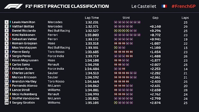The image size is (199, 112).
Task: Click the Gap column header
Action: point(155,18)
